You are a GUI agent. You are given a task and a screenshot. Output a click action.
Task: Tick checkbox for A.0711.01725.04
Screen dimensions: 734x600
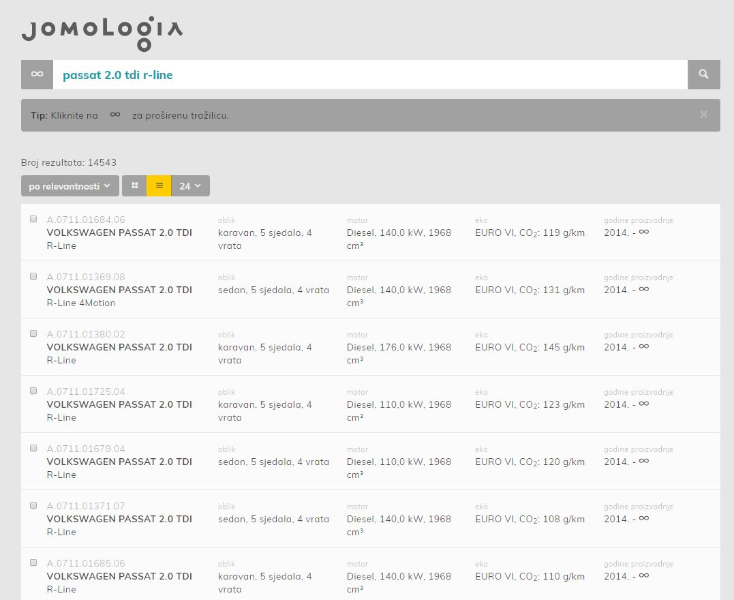tap(33, 391)
